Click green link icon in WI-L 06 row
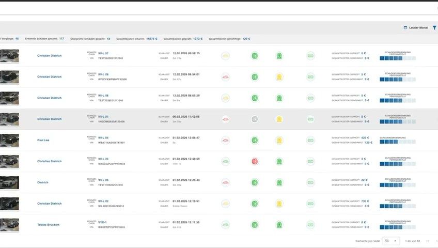 [x=310, y=183]
